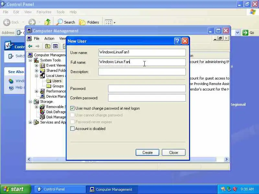Expand the Shared Folders tree node
The image size is (259, 194).
tap(36, 70)
